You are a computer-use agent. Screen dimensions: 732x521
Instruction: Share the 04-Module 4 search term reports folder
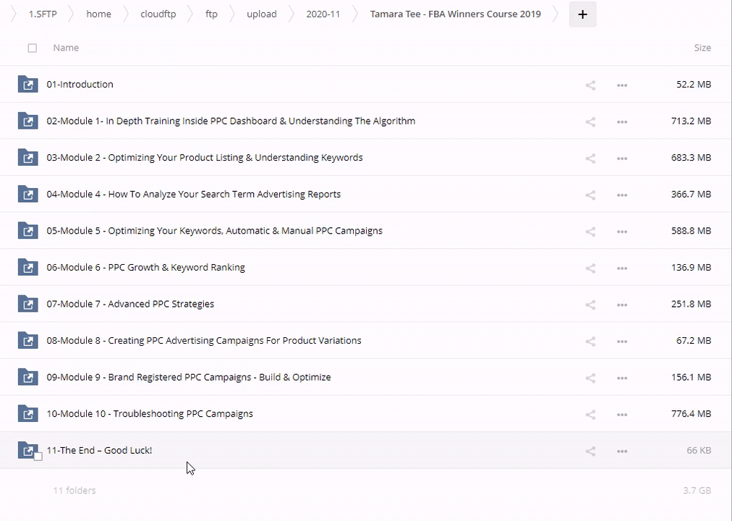coord(590,195)
